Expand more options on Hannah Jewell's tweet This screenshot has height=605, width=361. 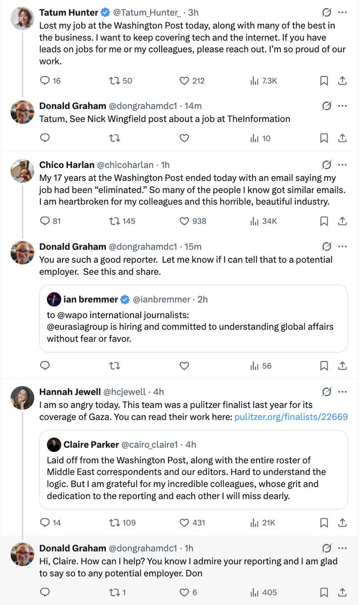343,391
